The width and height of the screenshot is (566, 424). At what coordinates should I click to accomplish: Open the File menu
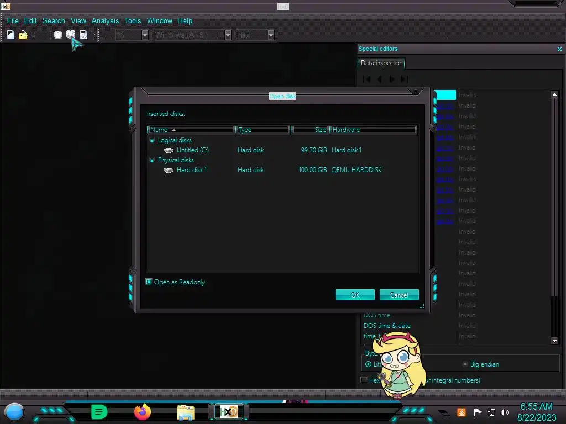pos(13,20)
